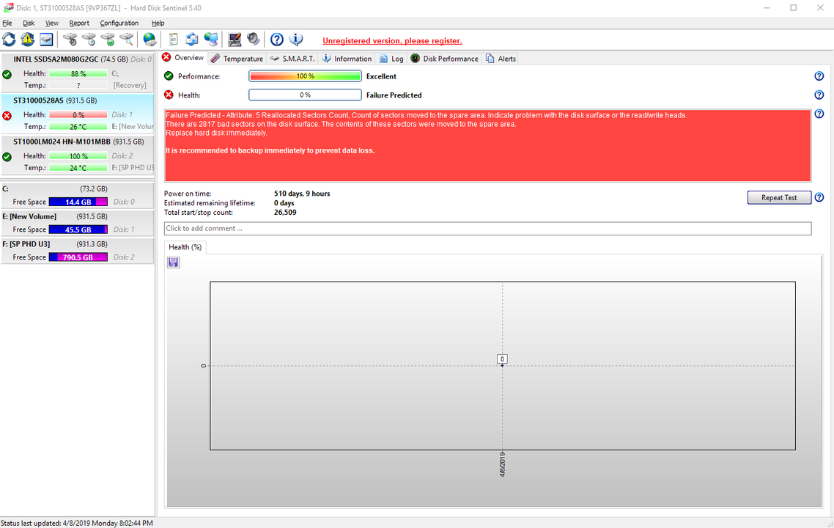Open the configuration monitor-with-screwdriver icon
Screen dimensions: 834x528
coord(235,40)
